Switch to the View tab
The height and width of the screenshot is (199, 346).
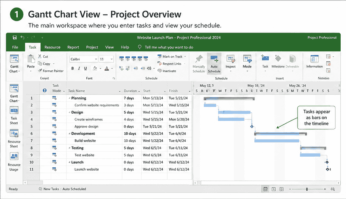coord(109,47)
